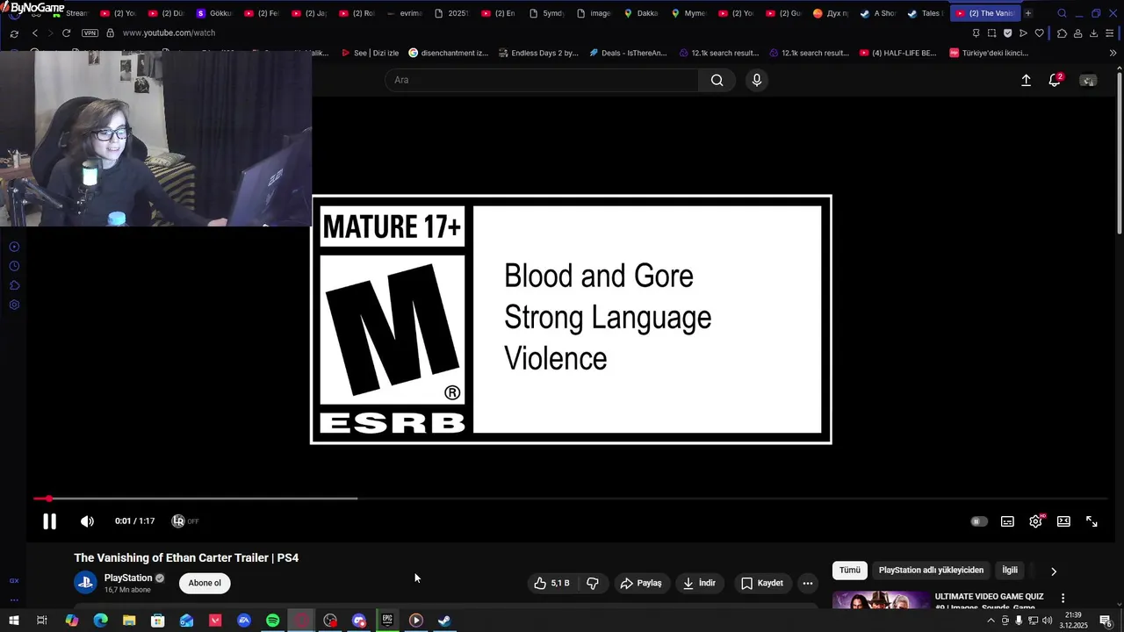Switch to theater mode icon

tap(1063, 521)
